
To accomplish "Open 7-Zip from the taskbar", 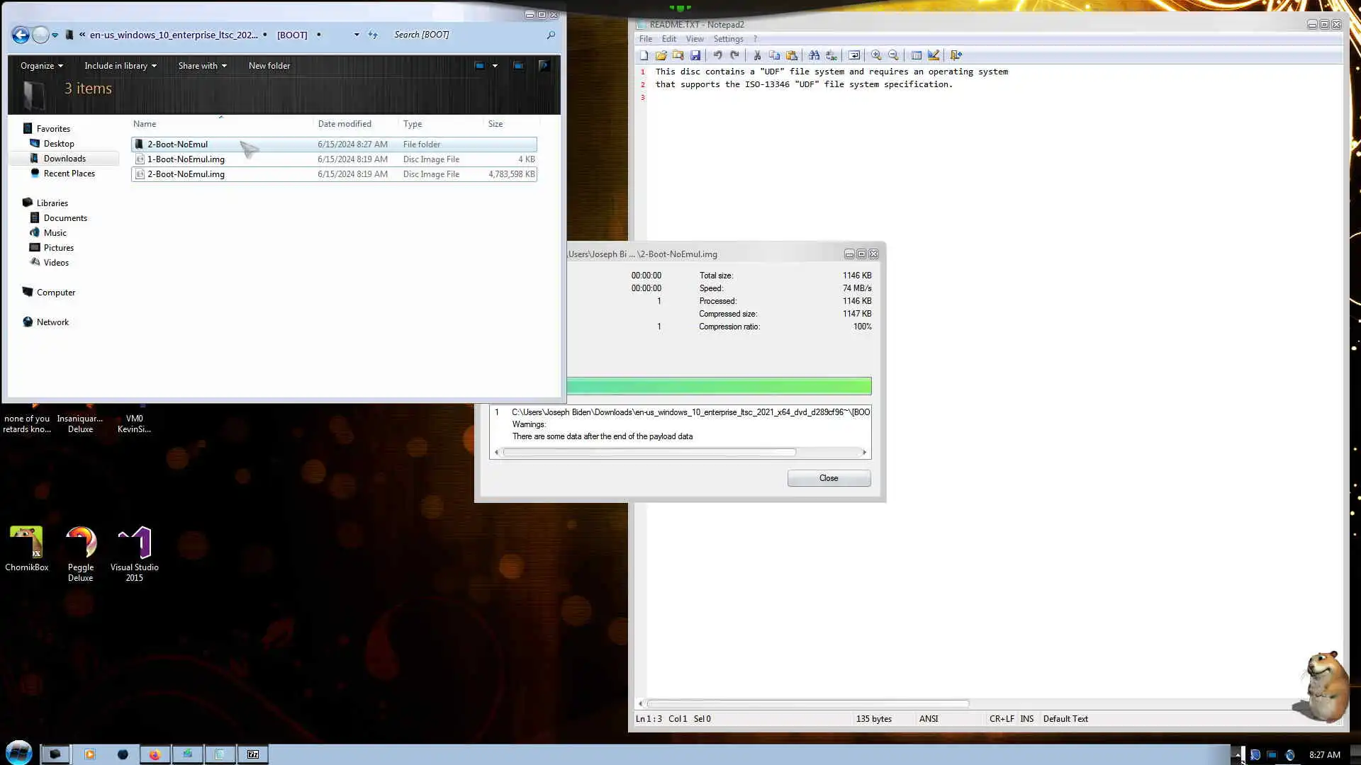I will [253, 754].
